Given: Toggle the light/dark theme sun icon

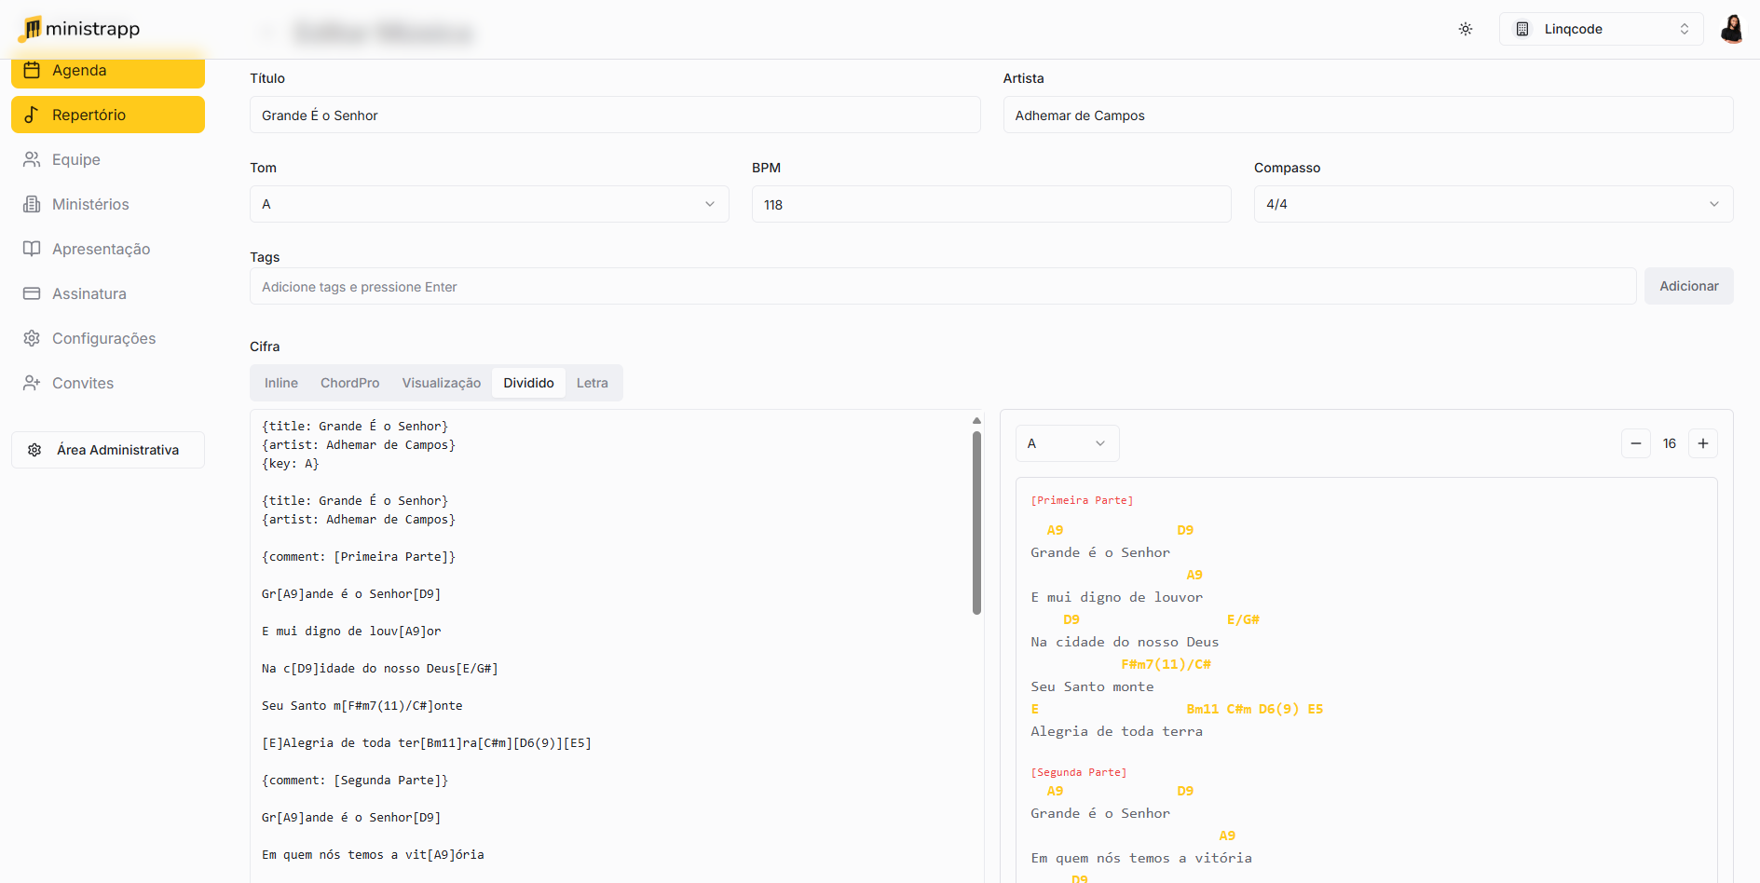Looking at the screenshot, I should (x=1465, y=29).
